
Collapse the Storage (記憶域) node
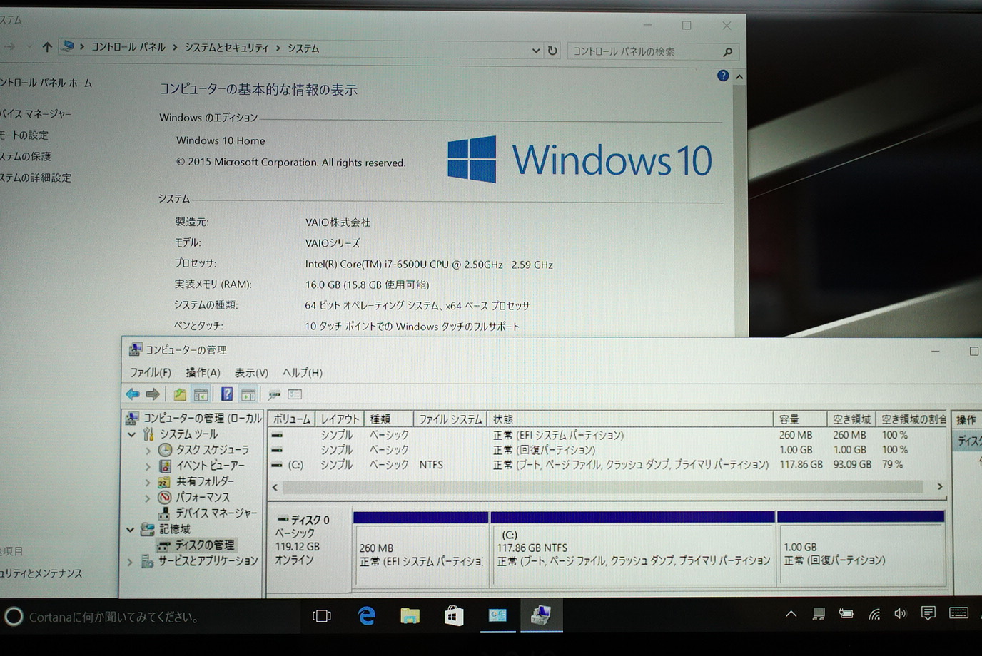point(131,529)
